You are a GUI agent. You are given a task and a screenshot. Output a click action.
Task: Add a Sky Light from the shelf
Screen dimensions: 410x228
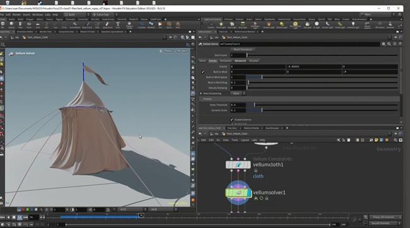pos(307,25)
